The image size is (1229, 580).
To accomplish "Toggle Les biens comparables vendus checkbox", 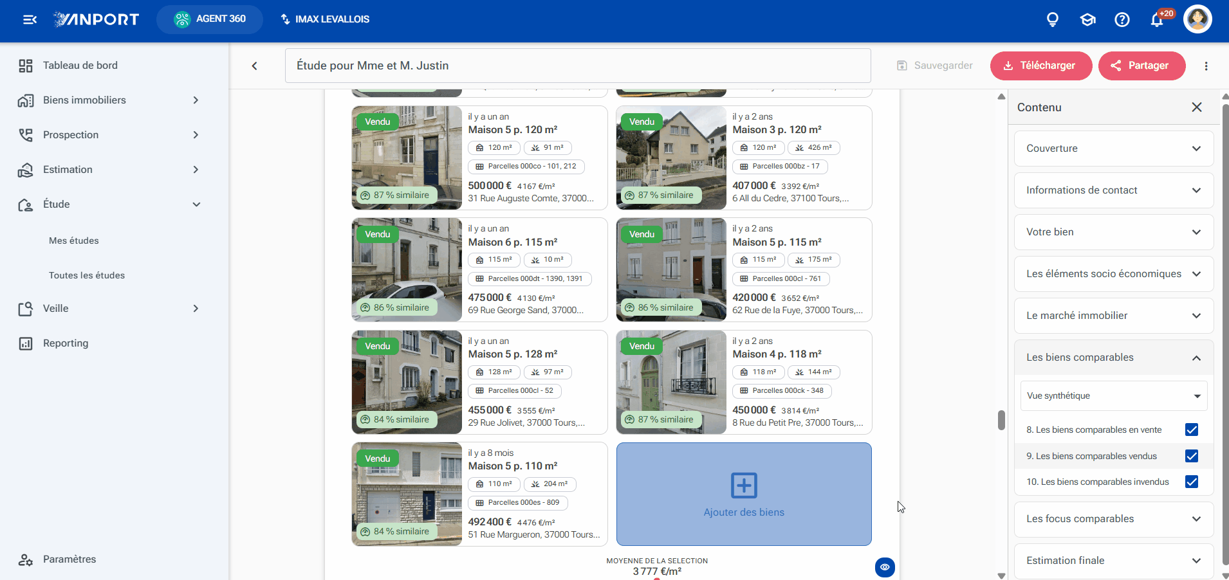I will tap(1192, 456).
